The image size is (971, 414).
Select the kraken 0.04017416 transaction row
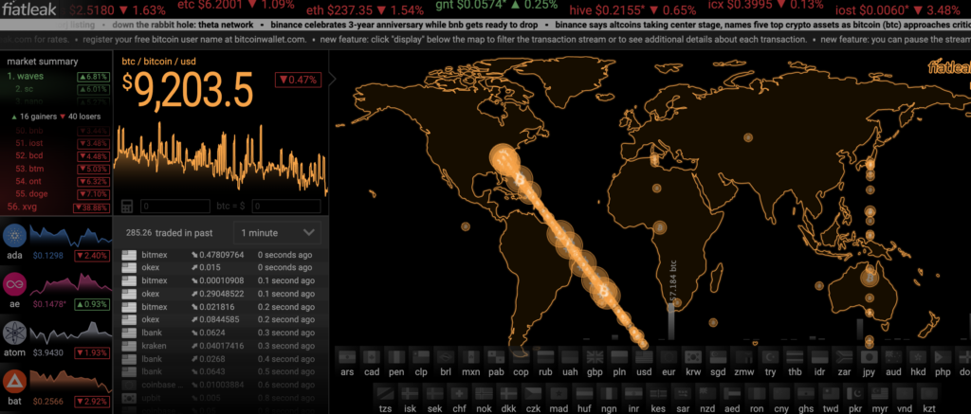tap(220, 345)
